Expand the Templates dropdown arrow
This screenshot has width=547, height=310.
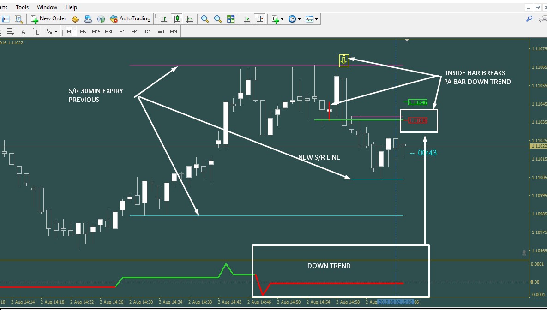click(316, 19)
